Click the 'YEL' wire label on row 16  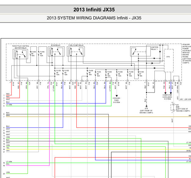[x=8, y=148]
